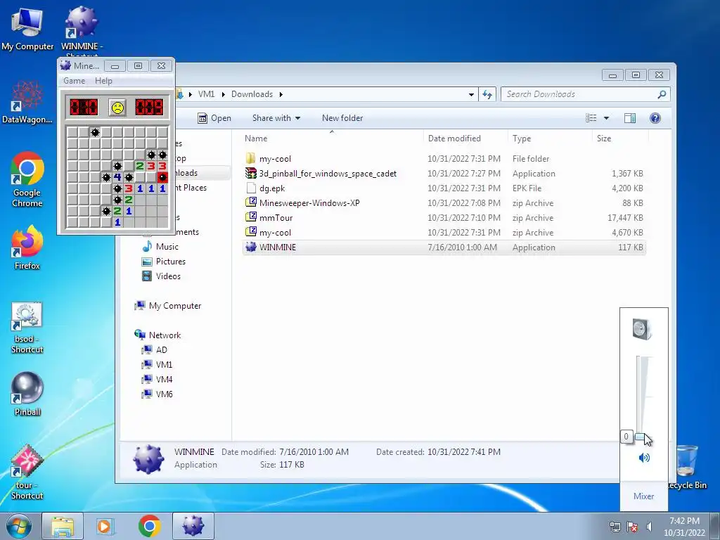
Task: Click the sad smiley face in Minesweeper
Action: 117,108
